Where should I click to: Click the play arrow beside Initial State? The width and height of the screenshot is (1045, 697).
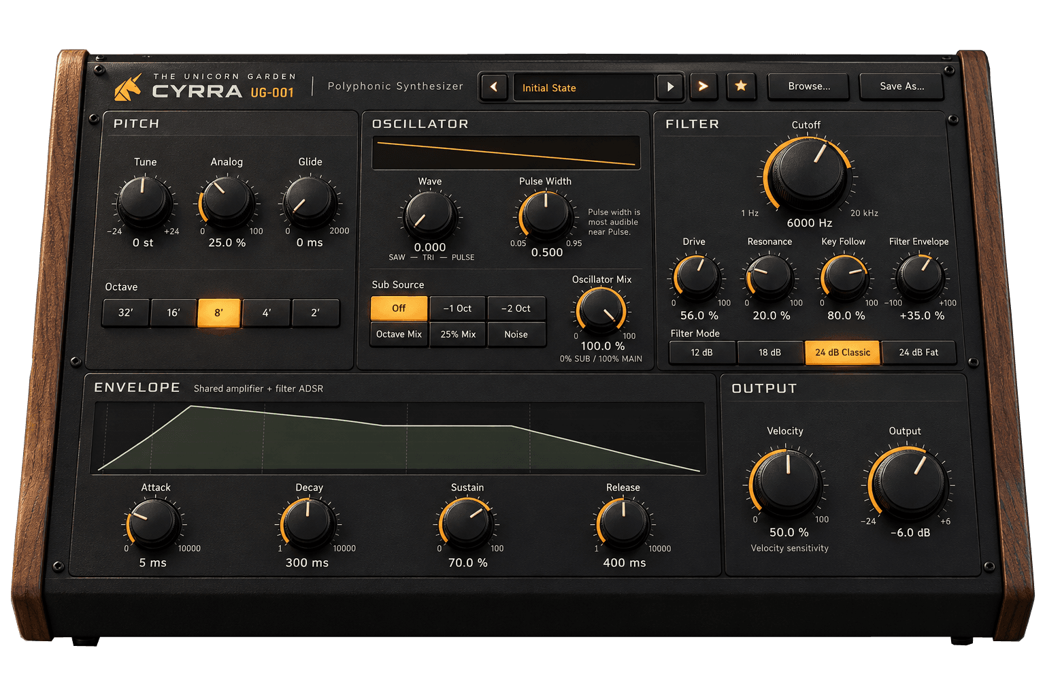(x=670, y=87)
